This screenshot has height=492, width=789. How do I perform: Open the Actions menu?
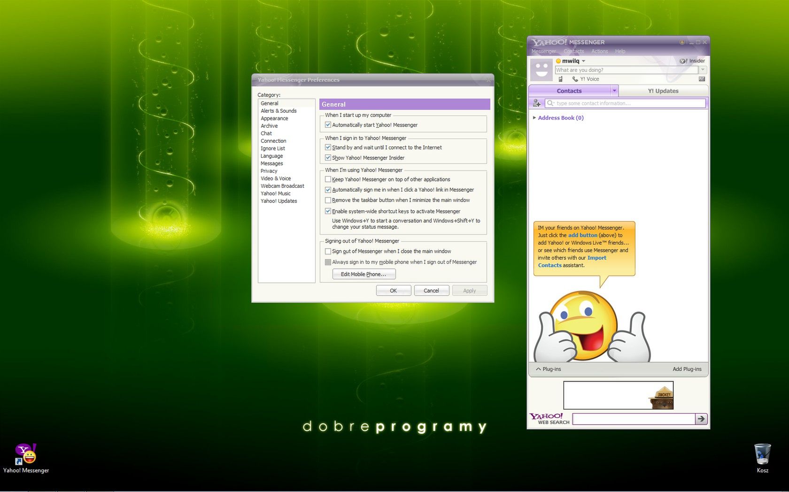click(x=599, y=51)
